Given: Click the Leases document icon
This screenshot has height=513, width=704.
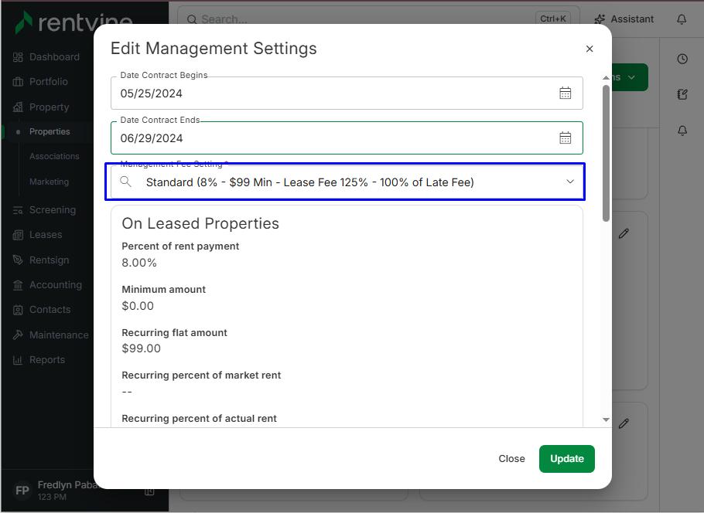Looking at the screenshot, I should pyautogui.click(x=18, y=235).
